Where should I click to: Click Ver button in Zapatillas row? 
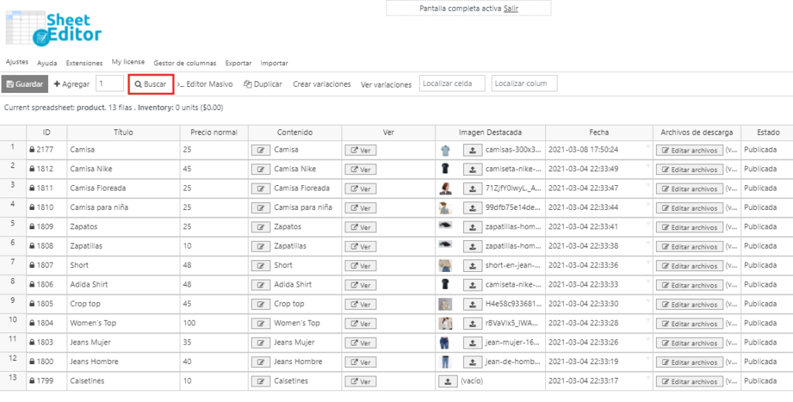tap(361, 247)
